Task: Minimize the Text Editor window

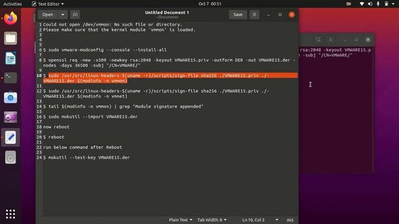Action: (x=268, y=15)
